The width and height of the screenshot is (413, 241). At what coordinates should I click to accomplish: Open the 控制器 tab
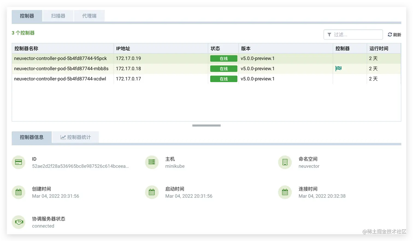tap(27, 16)
